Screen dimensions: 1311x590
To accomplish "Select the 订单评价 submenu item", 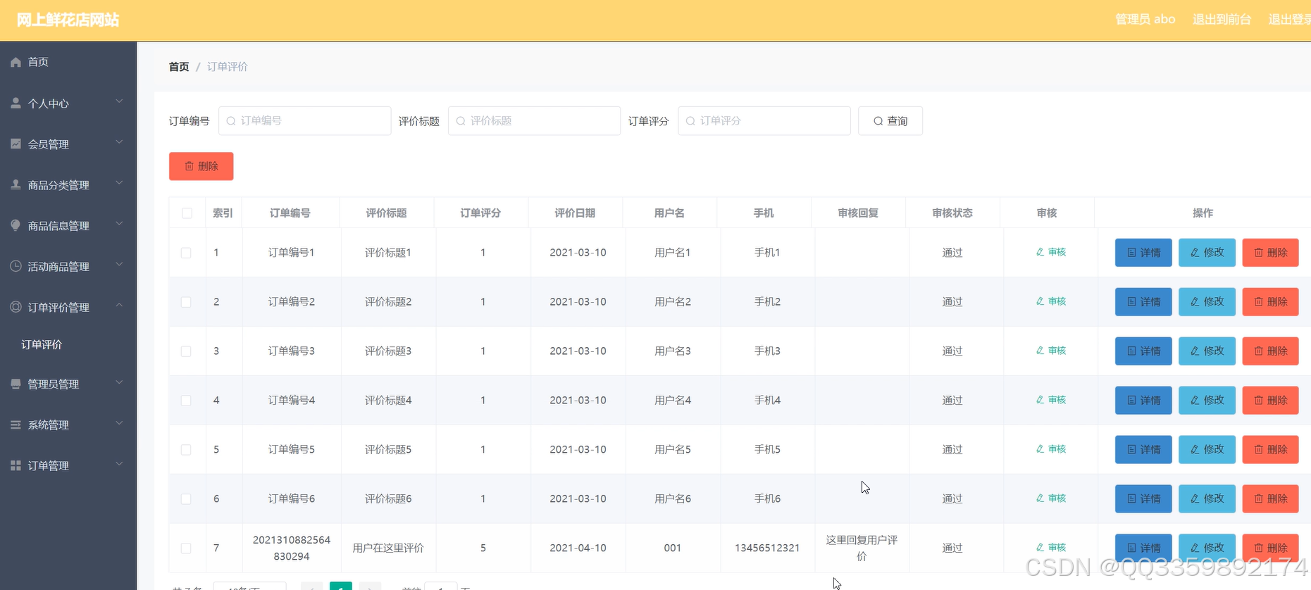I will click(x=68, y=344).
